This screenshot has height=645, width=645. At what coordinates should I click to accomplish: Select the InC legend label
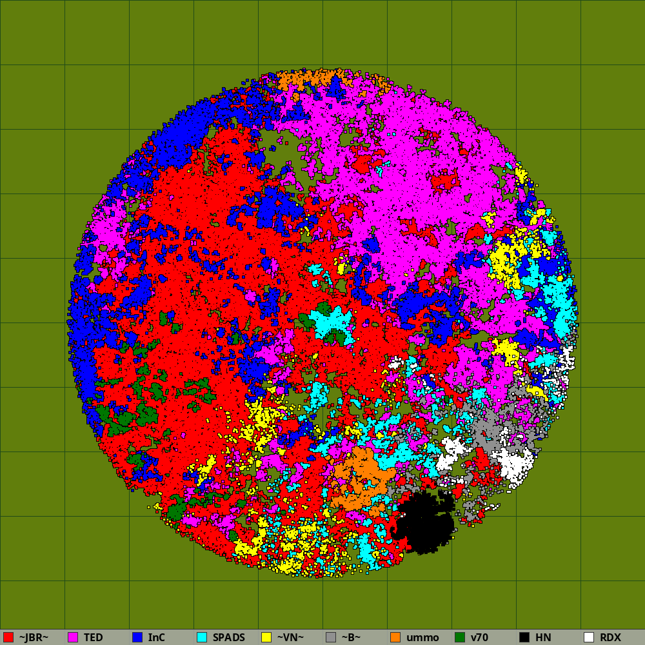pyautogui.click(x=156, y=637)
